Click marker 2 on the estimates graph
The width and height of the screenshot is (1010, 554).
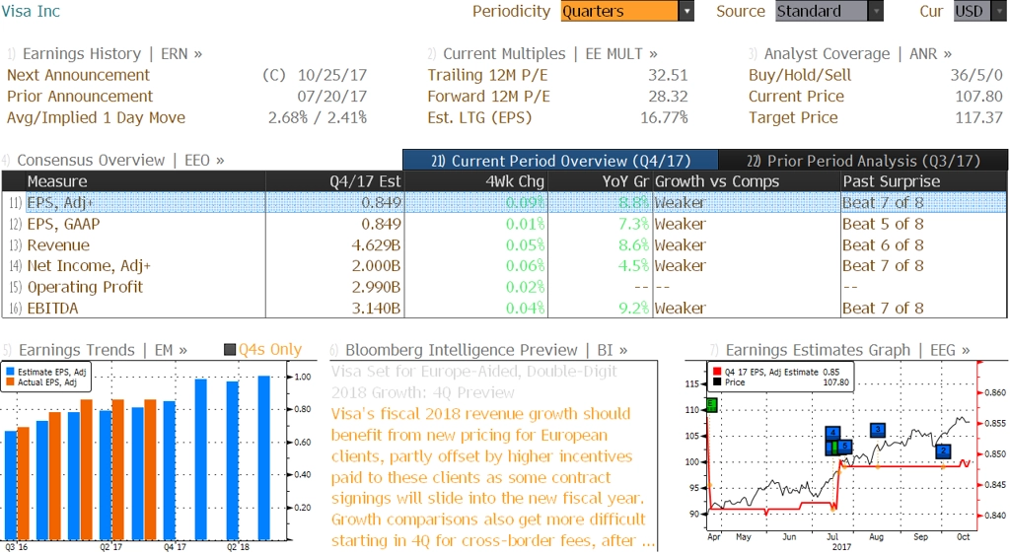click(x=943, y=450)
